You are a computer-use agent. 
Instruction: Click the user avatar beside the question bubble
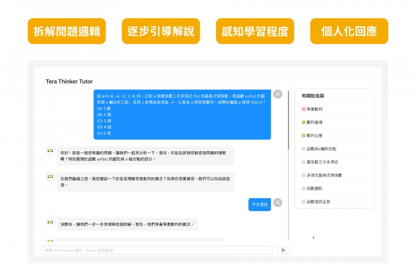(277, 94)
